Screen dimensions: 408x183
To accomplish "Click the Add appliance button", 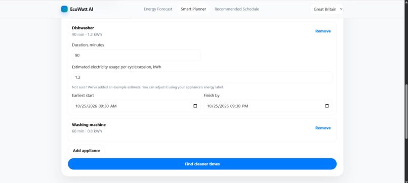I will point(87,151).
